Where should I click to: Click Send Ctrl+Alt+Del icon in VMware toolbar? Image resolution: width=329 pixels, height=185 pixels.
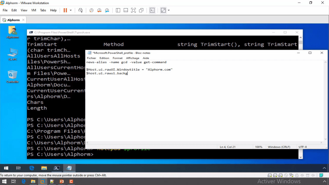(81, 10)
